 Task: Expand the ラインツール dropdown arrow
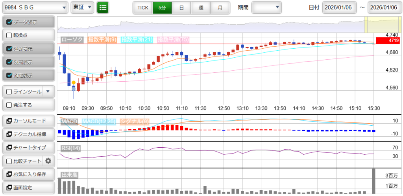(48, 92)
